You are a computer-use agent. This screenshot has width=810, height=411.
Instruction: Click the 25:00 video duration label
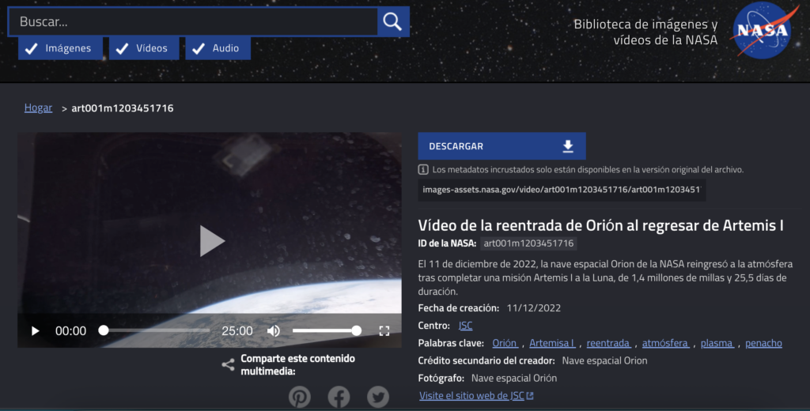237,331
